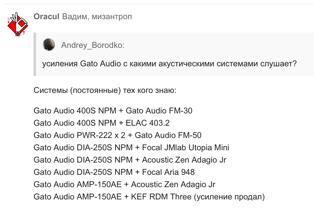Screen dimensions: 314x213
Task: Select the line with Gato Audio FM-30
Action: point(113,111)
